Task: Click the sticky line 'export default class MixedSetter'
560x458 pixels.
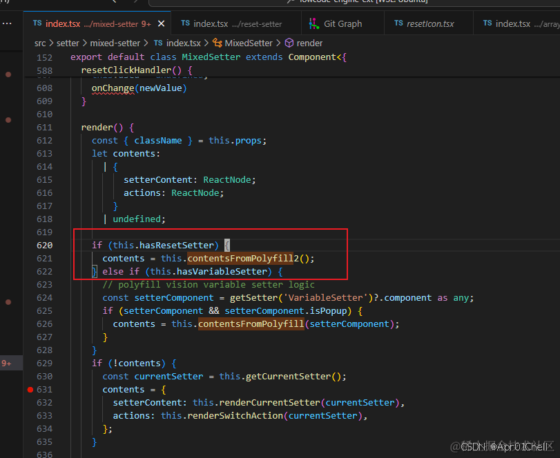Action: 209,57
